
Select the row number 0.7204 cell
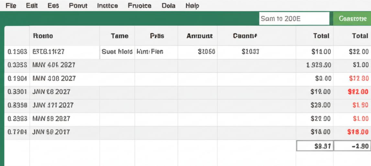click(x=17, y=132)
